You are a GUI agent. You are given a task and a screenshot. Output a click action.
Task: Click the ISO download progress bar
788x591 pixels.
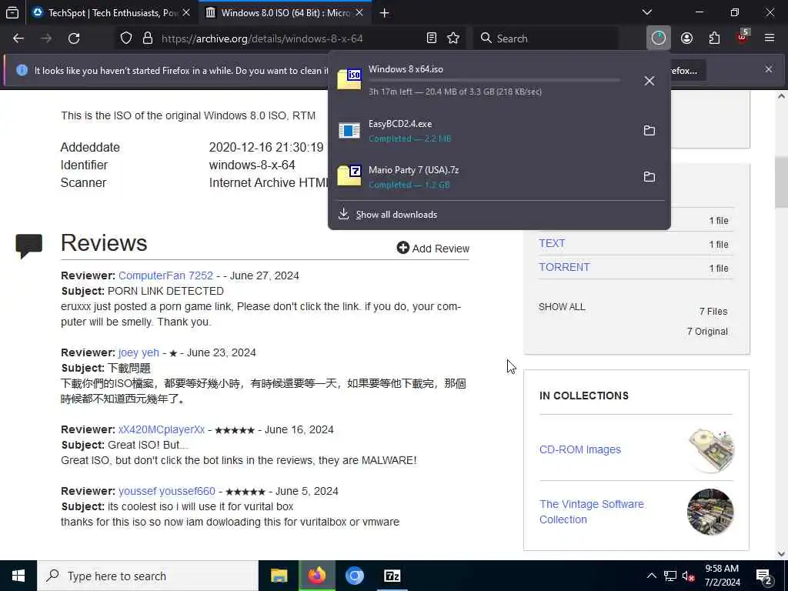click(494, 80)
